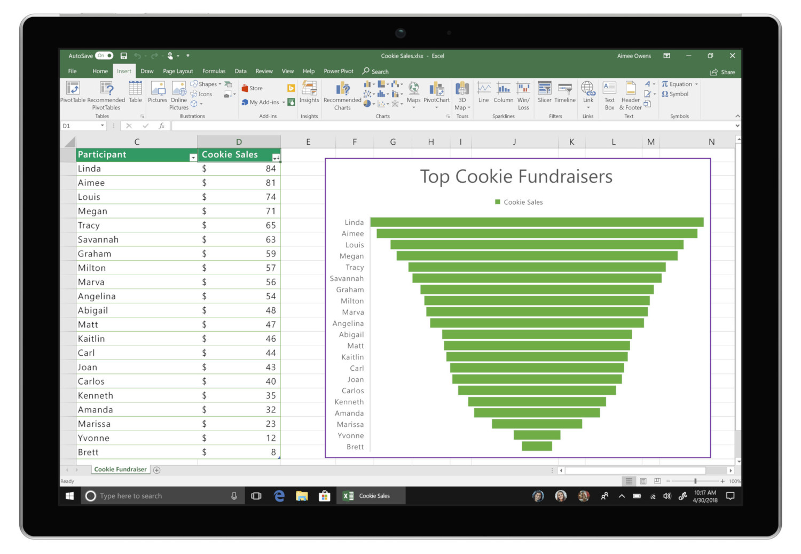Open Recommended PivotTables
Image resolution: width=801 pixels, height=554 pixels.
(x=106, y=95)
